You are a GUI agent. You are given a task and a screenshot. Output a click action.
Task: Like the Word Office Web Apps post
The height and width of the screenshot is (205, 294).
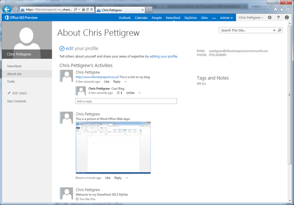[x=108, y=178]
